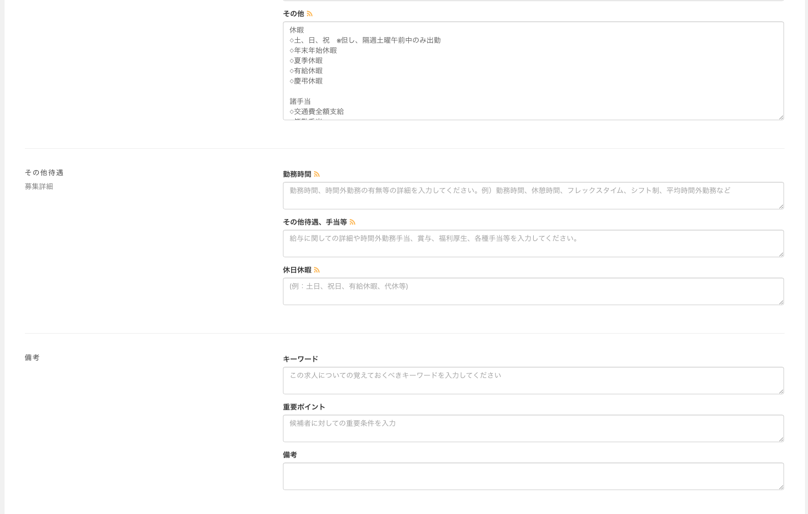Select the 休日休暇 input box
Screen dimensions: 808x514
(533, 291)
